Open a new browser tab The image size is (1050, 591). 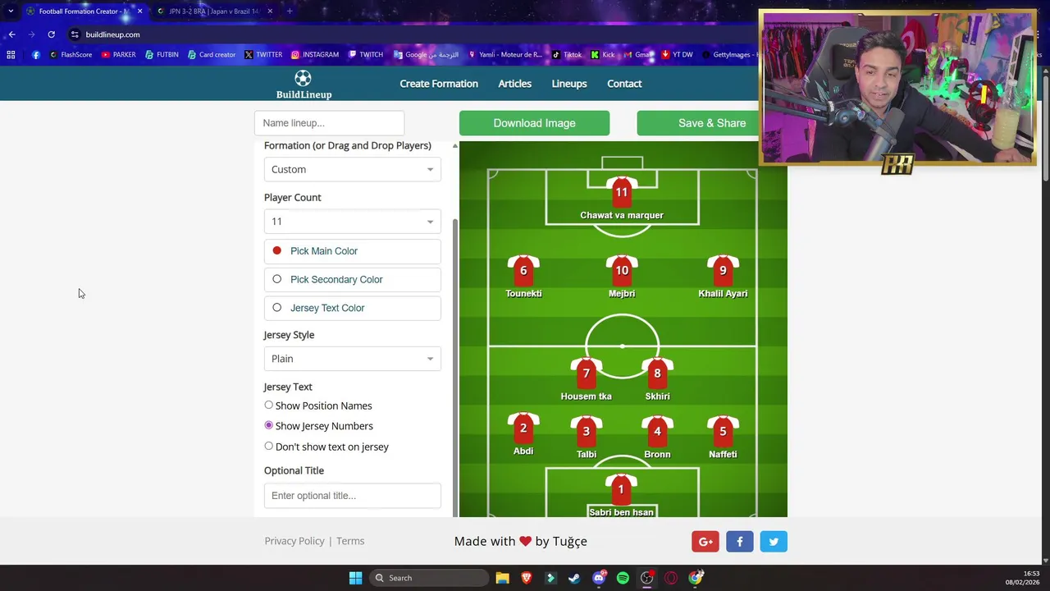[291, 11]
